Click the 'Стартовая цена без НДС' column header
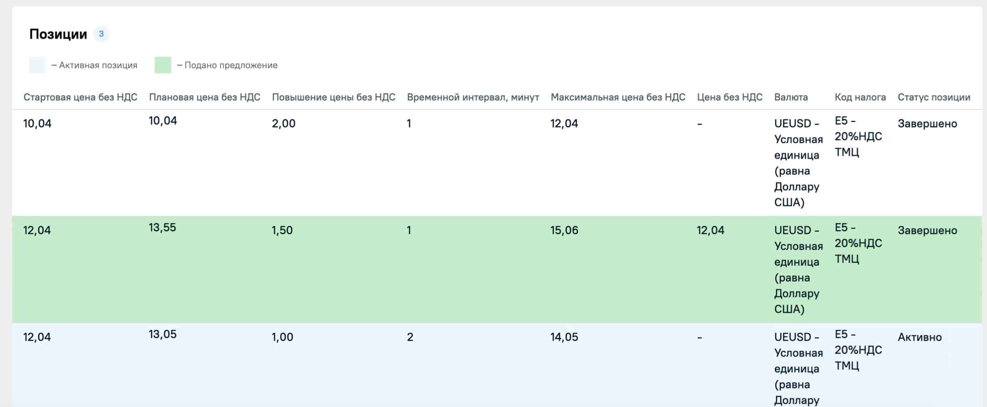 (x=80, y=97)
